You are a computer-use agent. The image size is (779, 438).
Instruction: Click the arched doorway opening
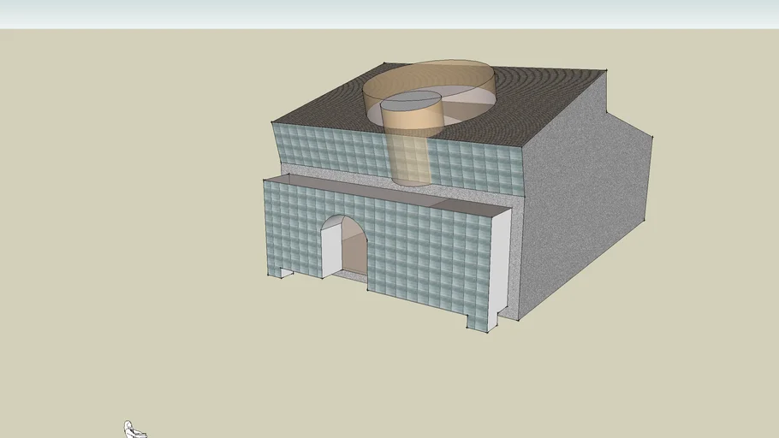coord(348,248)
